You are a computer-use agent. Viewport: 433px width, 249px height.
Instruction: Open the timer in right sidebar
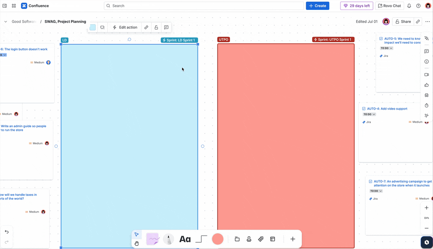click(427, 106)
